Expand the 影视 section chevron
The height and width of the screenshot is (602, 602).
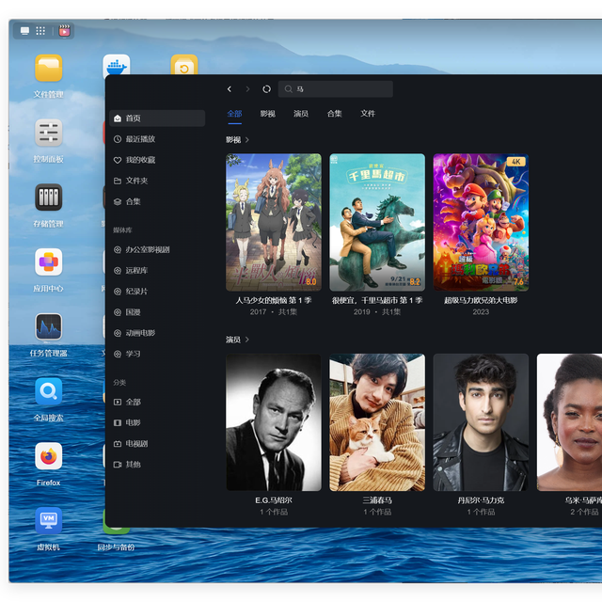coord(247,140)
